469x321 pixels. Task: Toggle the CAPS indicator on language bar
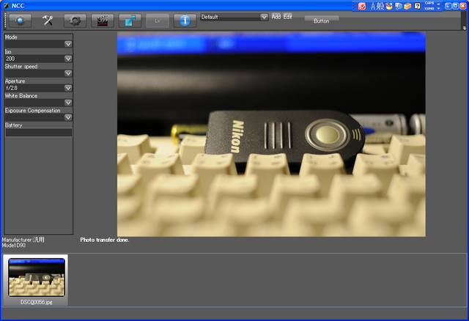click(429, 3)
